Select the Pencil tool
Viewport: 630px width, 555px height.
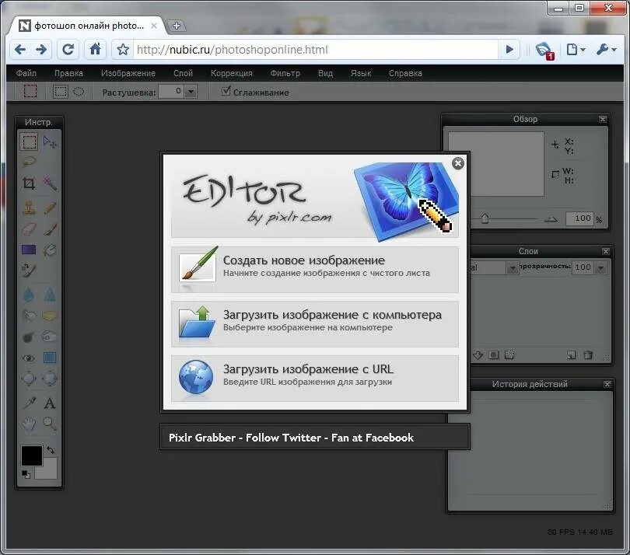[50, 208]
